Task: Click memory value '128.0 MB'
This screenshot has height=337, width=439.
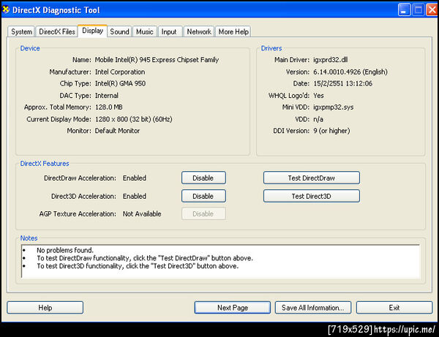Action: tap(108, 107)
